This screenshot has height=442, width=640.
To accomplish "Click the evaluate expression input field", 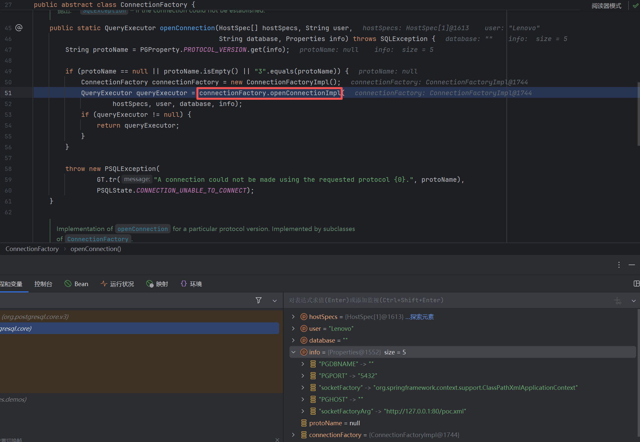I will [427, 300].
